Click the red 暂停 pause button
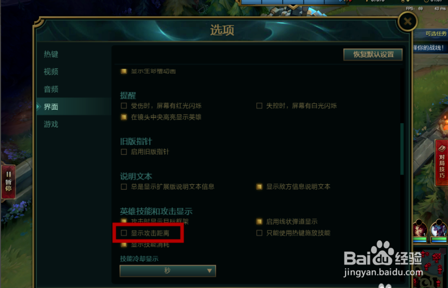 (x=8, y=181)
